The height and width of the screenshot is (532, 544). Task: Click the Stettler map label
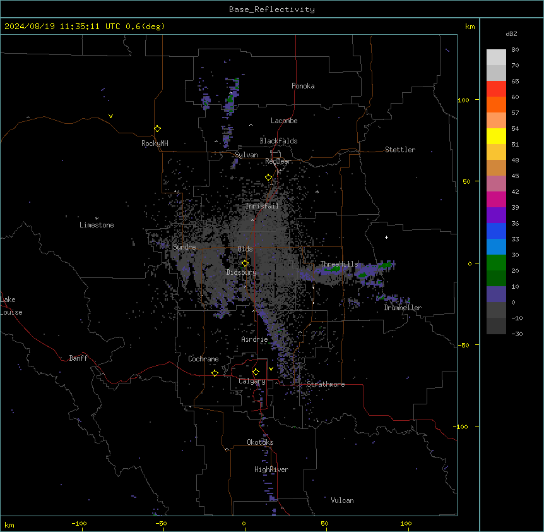(400, 150)
